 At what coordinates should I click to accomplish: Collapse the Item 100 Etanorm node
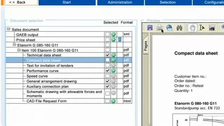tap(19, 50)
